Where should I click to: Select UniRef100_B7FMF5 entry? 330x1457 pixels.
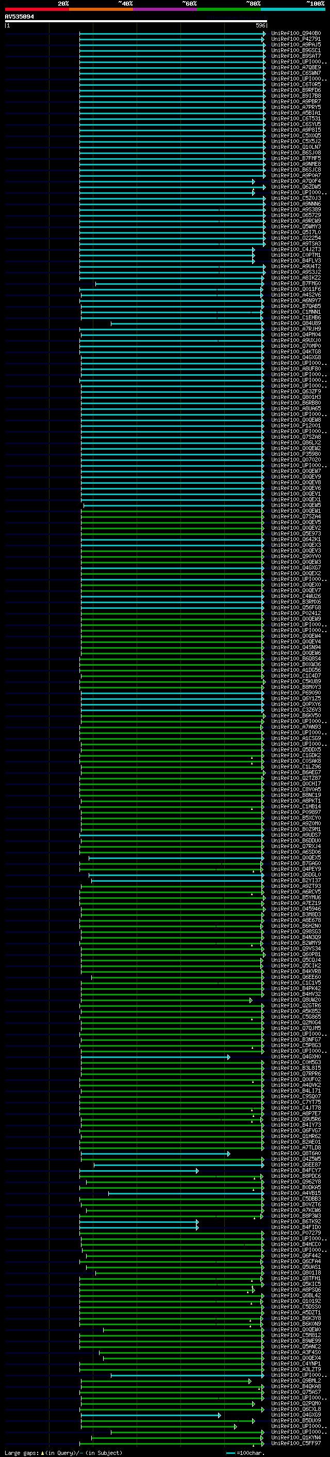[296, 158]
